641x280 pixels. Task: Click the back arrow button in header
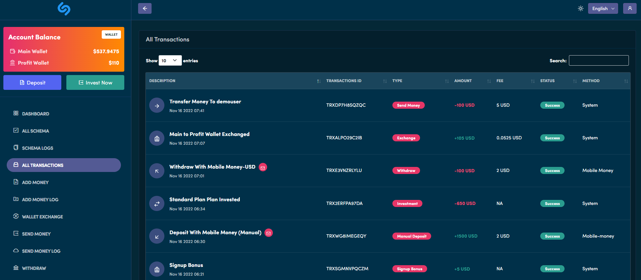(145, 8)
